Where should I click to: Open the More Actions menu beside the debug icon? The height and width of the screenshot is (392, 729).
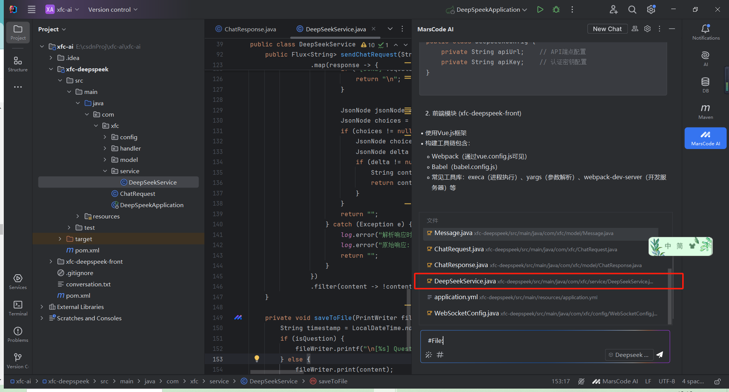click(572, 9)
